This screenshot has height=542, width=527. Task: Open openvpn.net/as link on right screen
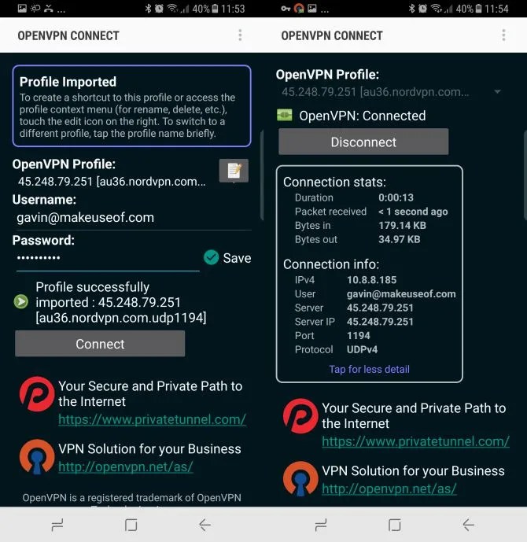tap(389, 489)
